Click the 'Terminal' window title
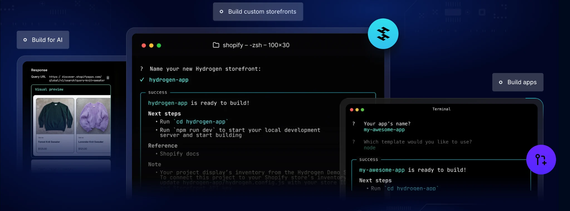 (x=441, y=109)
